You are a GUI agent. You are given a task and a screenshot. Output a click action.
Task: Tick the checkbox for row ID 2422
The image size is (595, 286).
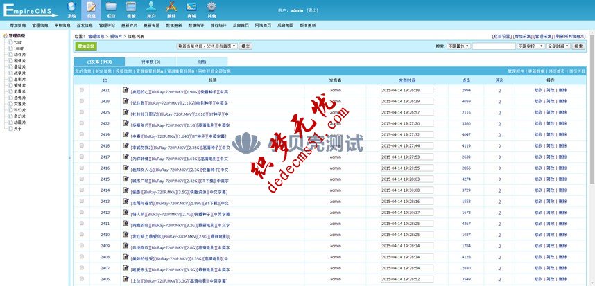coord(82,123)
